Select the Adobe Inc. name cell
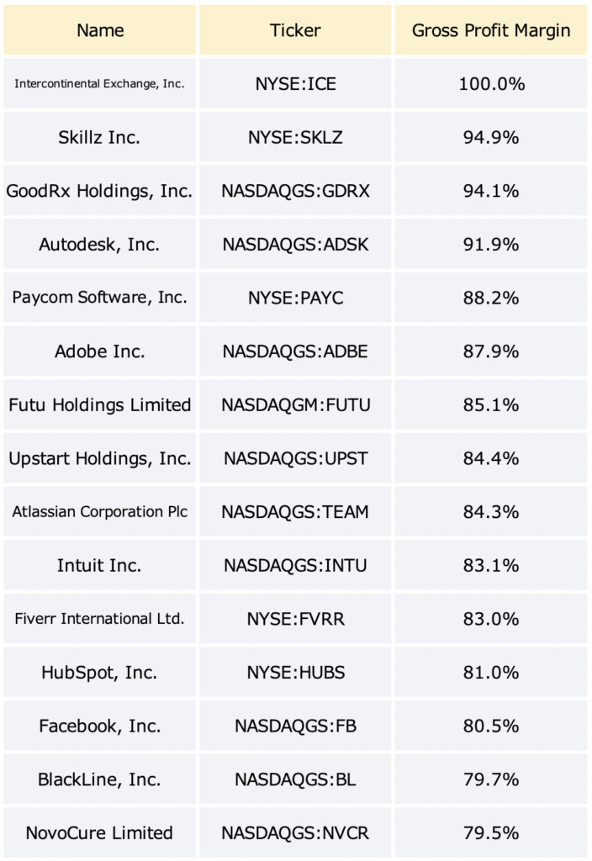The image size is (592, 861). 99,351
